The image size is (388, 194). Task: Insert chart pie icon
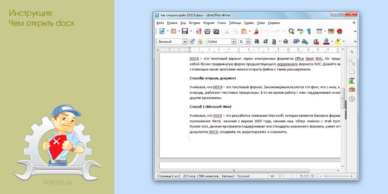[x=340, y=31]
